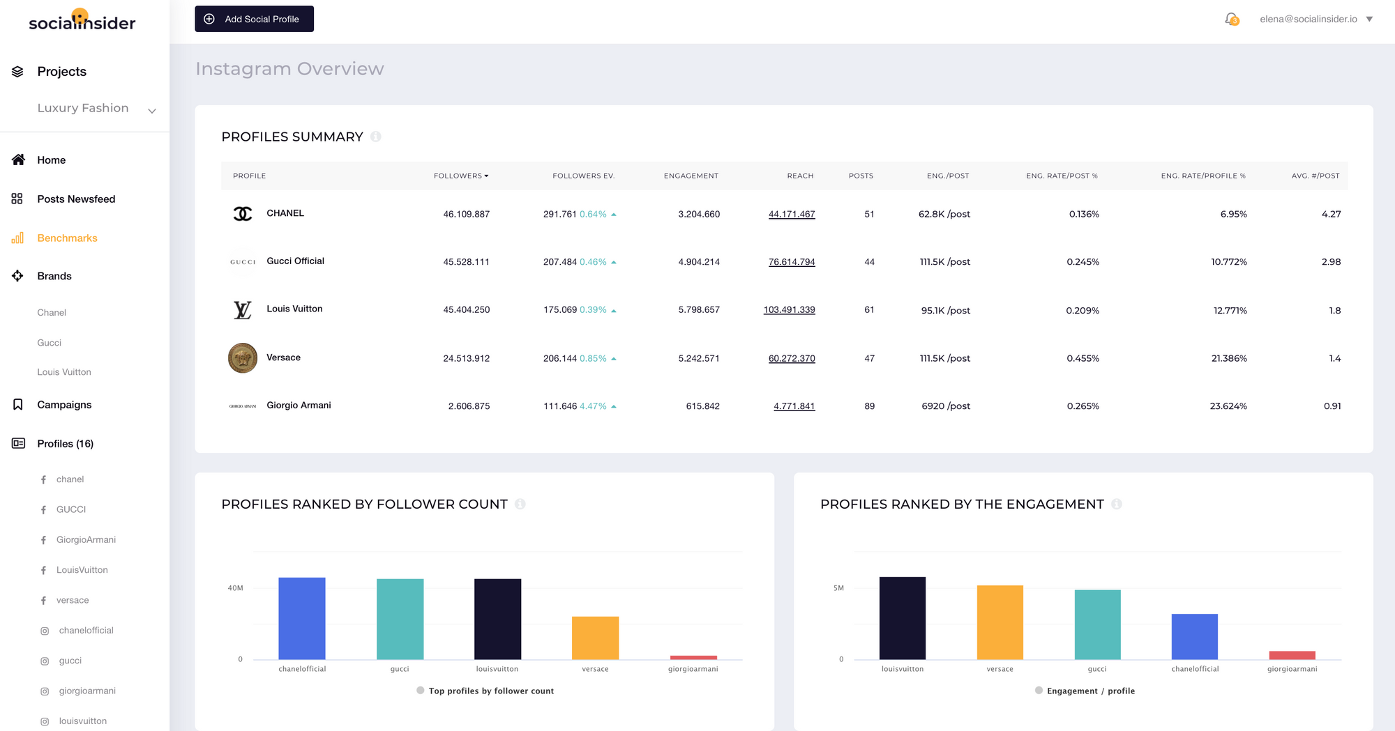The image size is (1395, 731).
Task: Click the Projects layers icon
Action: [18, 72]
